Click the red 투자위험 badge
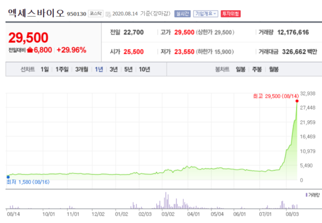The image size is (322, 223). tap(231, 14)
